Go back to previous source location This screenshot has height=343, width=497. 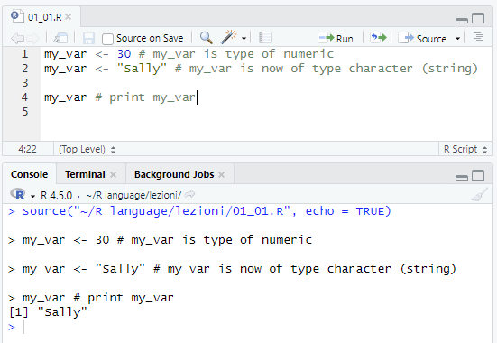[17, 39]
